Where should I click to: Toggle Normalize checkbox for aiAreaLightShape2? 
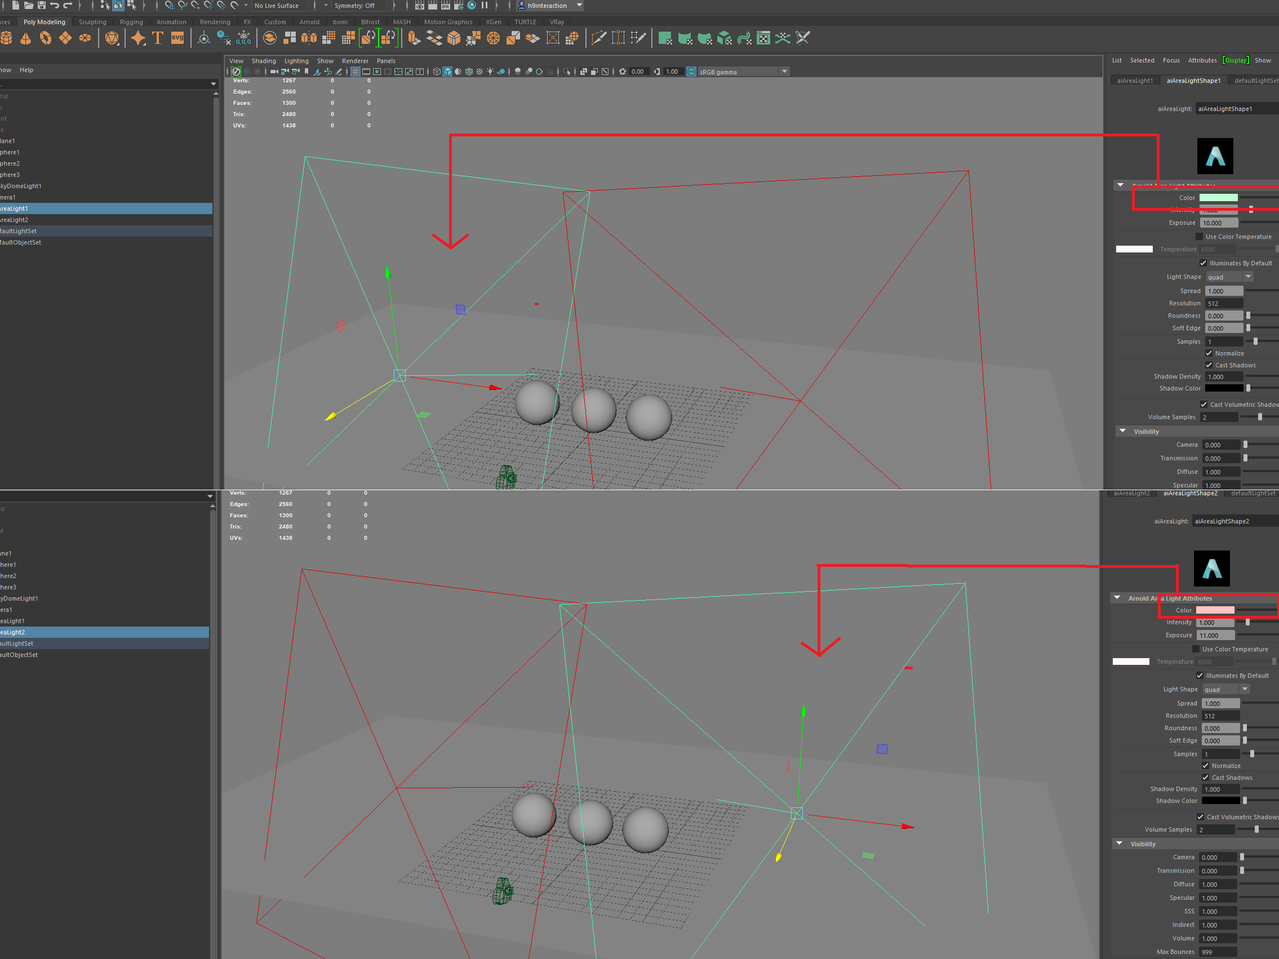[1205, 765]
